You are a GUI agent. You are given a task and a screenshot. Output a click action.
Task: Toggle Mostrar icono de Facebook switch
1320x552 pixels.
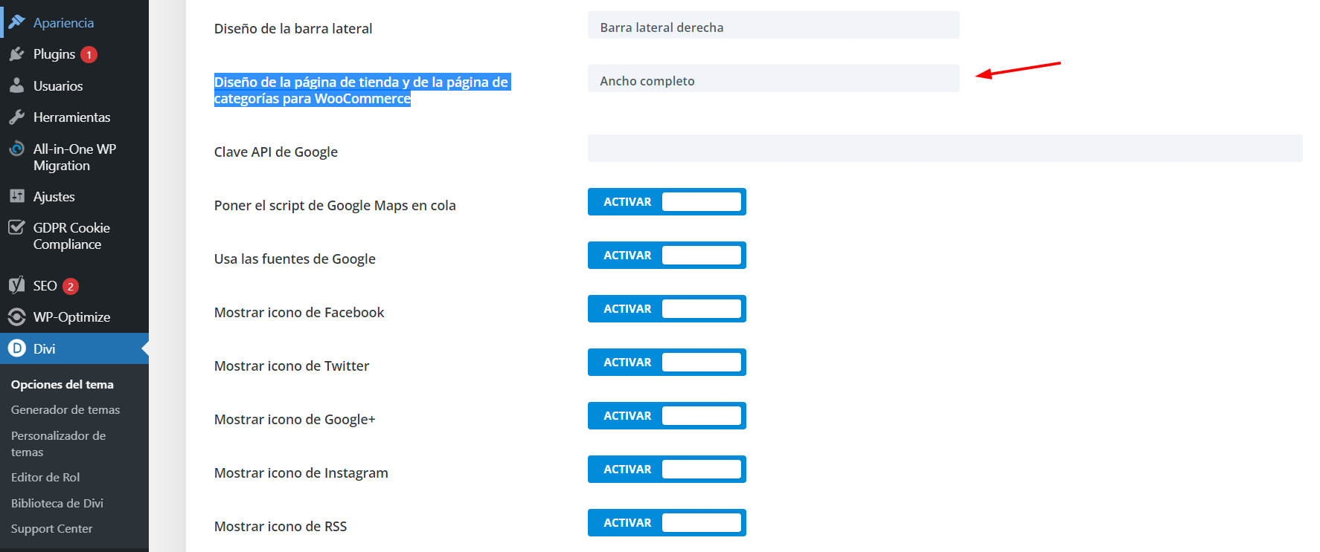coord(667,309)
